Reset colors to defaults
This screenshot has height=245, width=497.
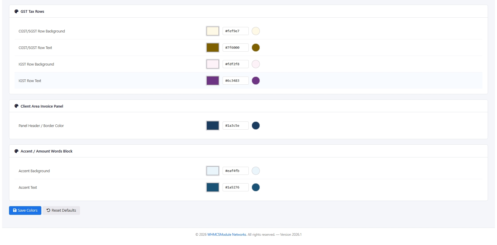coord(61,210)
